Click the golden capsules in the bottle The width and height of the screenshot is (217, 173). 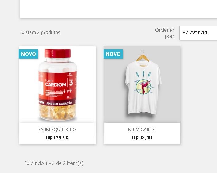[x=57, y=112]
